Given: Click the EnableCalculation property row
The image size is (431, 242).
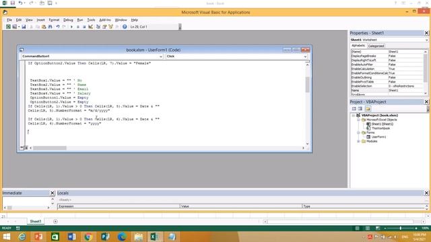Looking at the screenshot, I should click(387, 69).
